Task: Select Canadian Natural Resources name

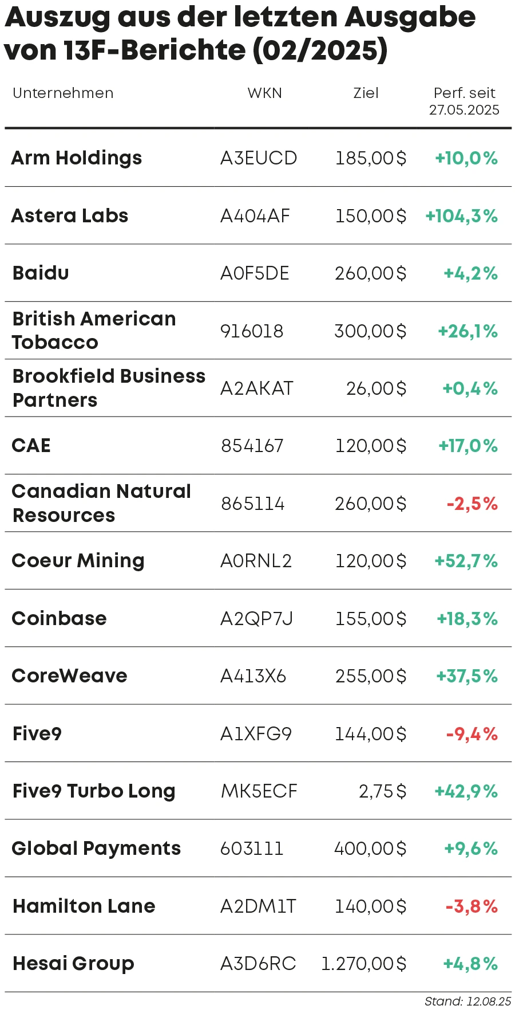Action: tap(101, 503)
